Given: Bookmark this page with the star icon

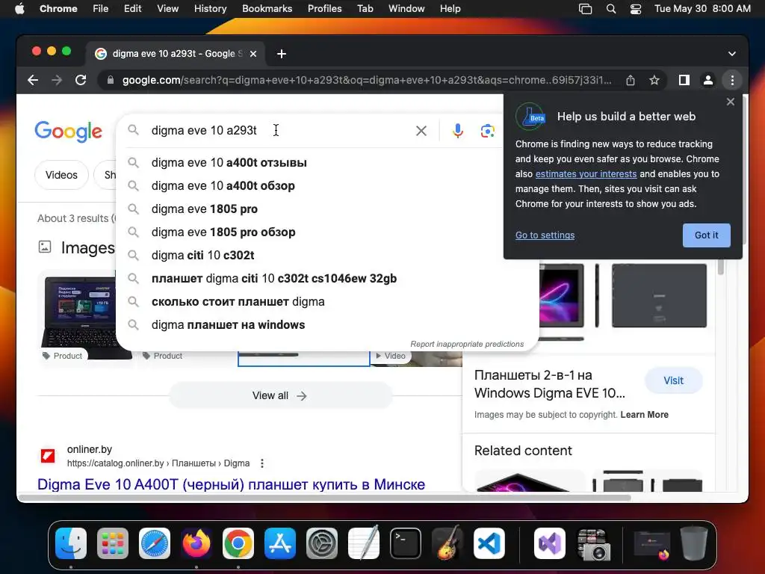Looking at the screenshot, I should pyautogui.click(x=654, y=80).
